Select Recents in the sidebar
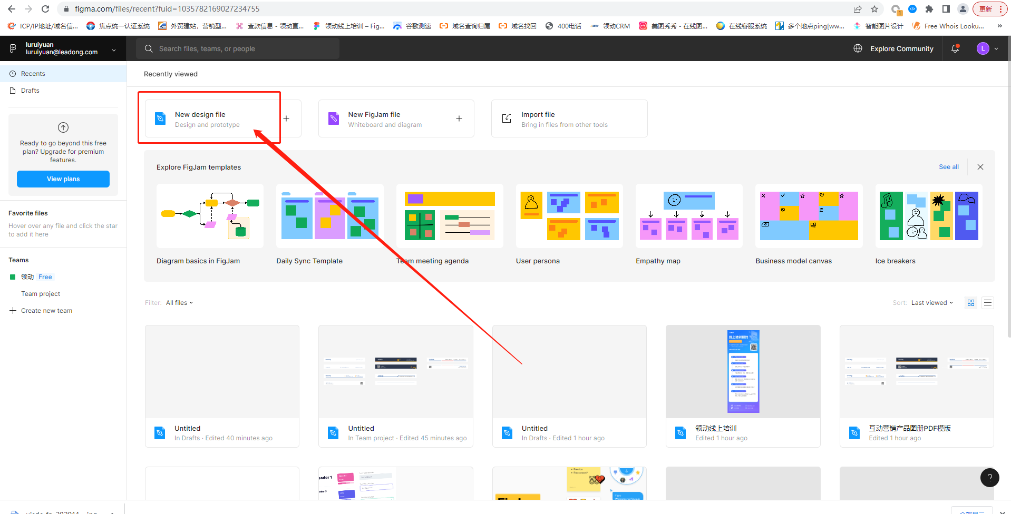Screen dimensions: 1011x514 [33, 74]
